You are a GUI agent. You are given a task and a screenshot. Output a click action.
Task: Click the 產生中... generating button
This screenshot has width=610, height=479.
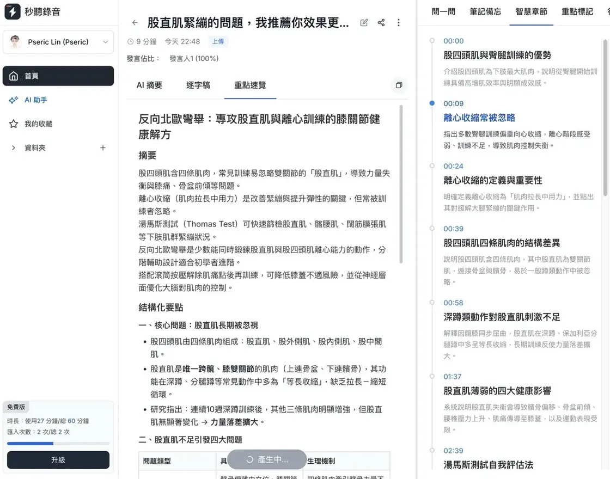click(x=267, y=459)
